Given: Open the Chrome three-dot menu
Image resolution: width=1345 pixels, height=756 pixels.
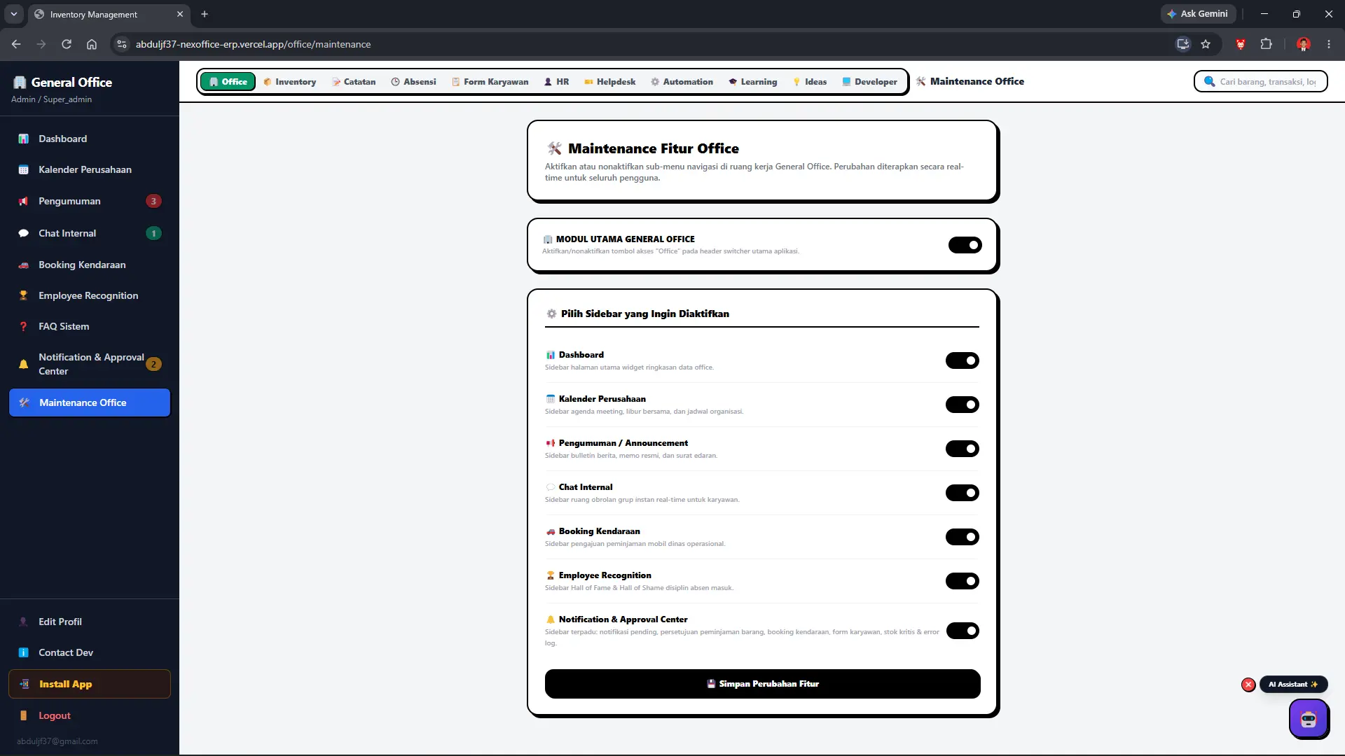Looking at the screenshot, I should (1329, 44).
